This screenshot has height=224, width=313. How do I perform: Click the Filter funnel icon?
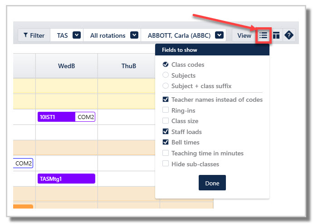(25, 35)
